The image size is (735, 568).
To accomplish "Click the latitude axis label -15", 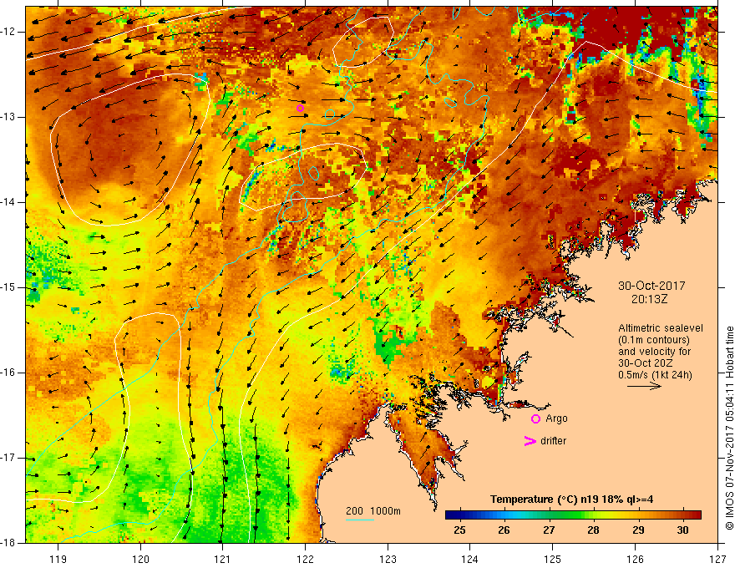I will [8, 287].
